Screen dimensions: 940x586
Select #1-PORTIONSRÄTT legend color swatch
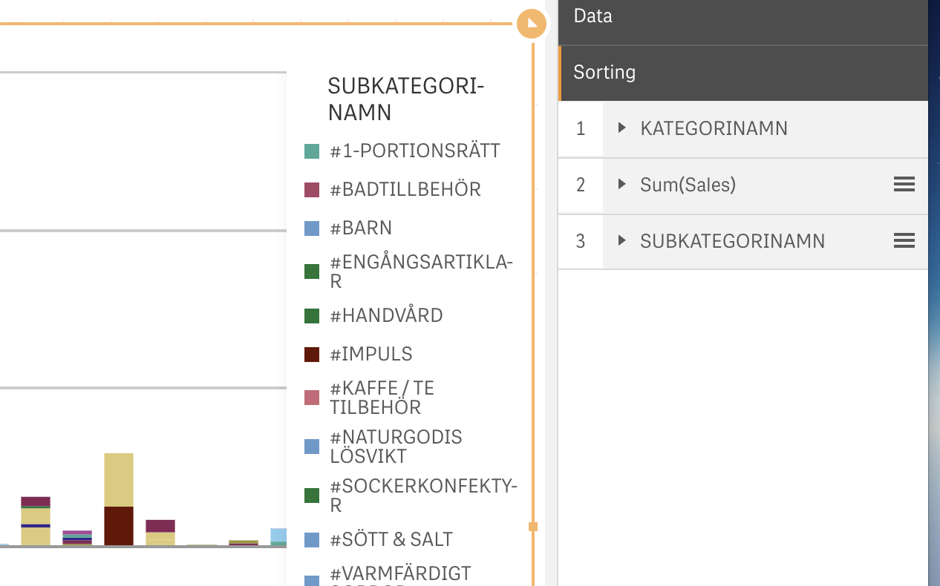click(312, 151)
